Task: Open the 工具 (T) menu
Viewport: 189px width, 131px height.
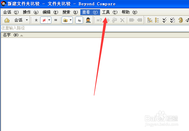Action: (110, 12)
